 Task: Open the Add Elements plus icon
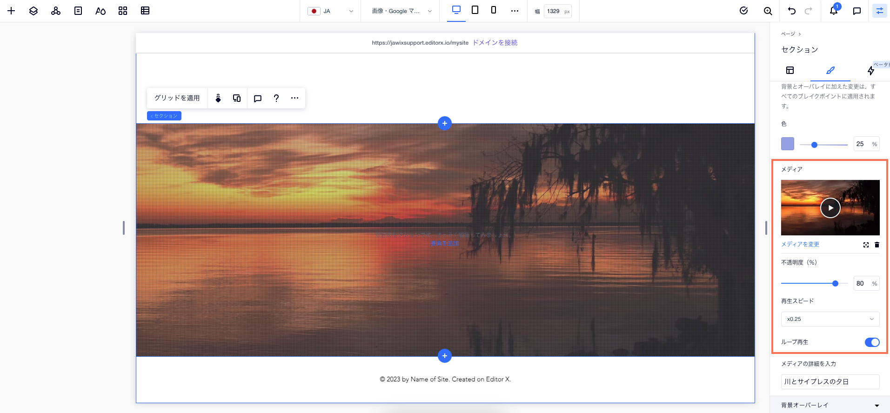pyautogui.click(x=11, y=11)
